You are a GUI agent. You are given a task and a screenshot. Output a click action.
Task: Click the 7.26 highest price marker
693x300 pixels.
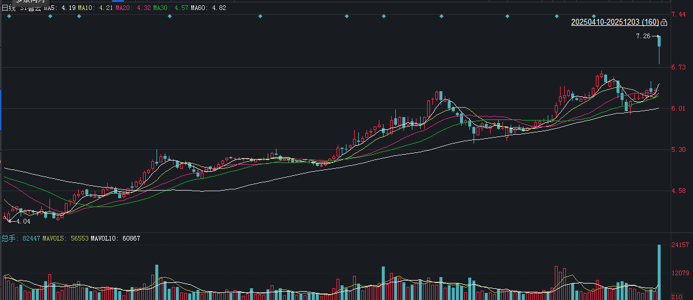[643, 36]
